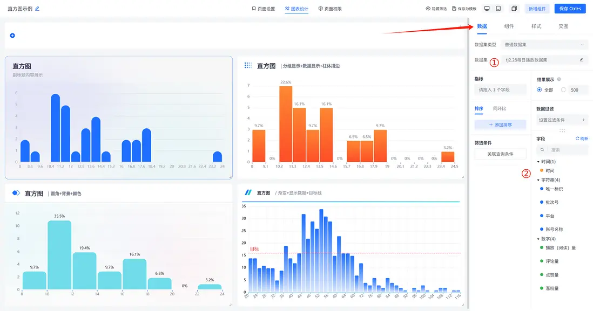Click the 新增组件 button
593x311 pixels.
[537, 9]
